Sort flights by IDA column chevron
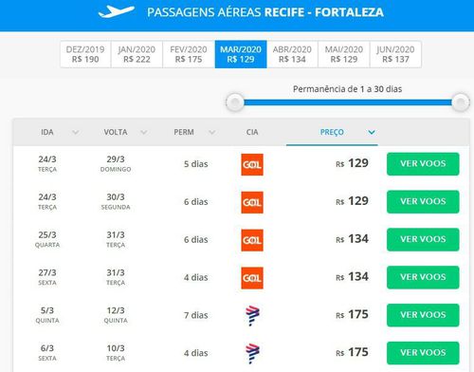The image size is (474, 372). pos(76,132)
